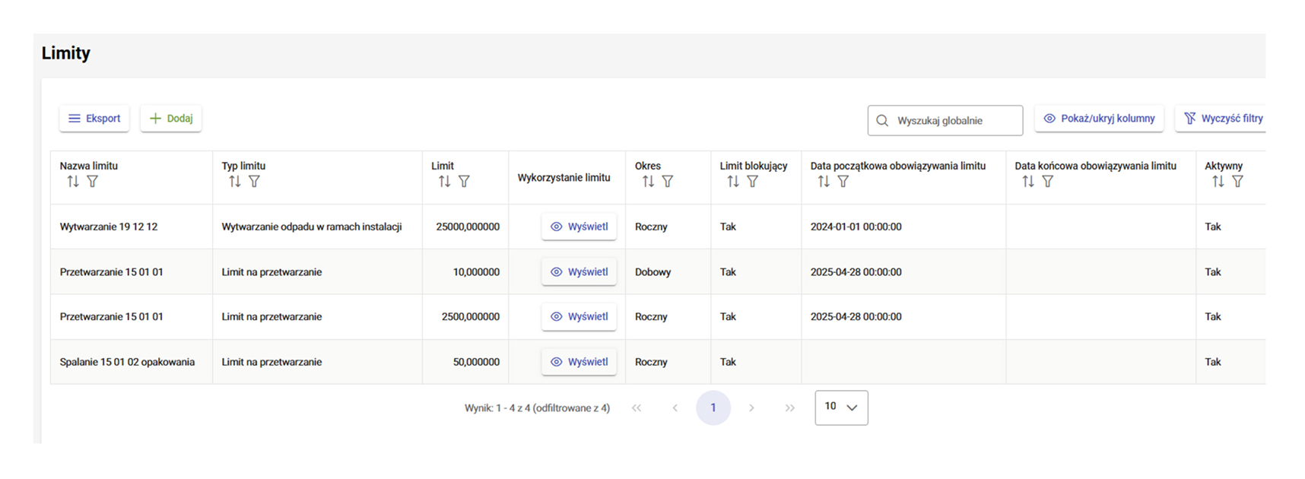This screenshot has width=1305, height=479.
Task: Sort by Data końcowa obowiązywania limitu
Action: click(x=1028, y=182)
